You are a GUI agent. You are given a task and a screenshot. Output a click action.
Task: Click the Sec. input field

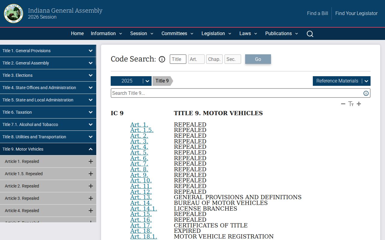click(x=233, y=59)
